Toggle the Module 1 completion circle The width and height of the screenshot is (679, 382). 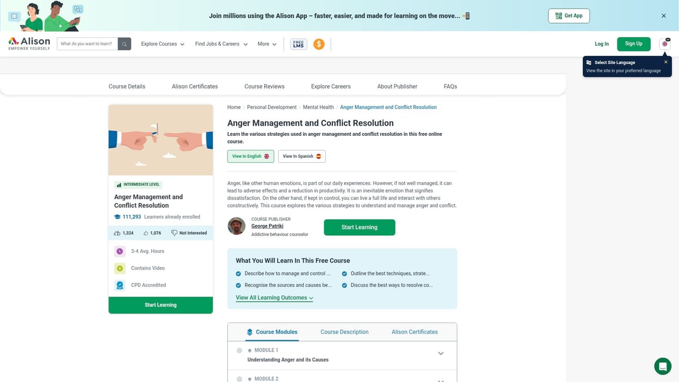tap(239, 350)
